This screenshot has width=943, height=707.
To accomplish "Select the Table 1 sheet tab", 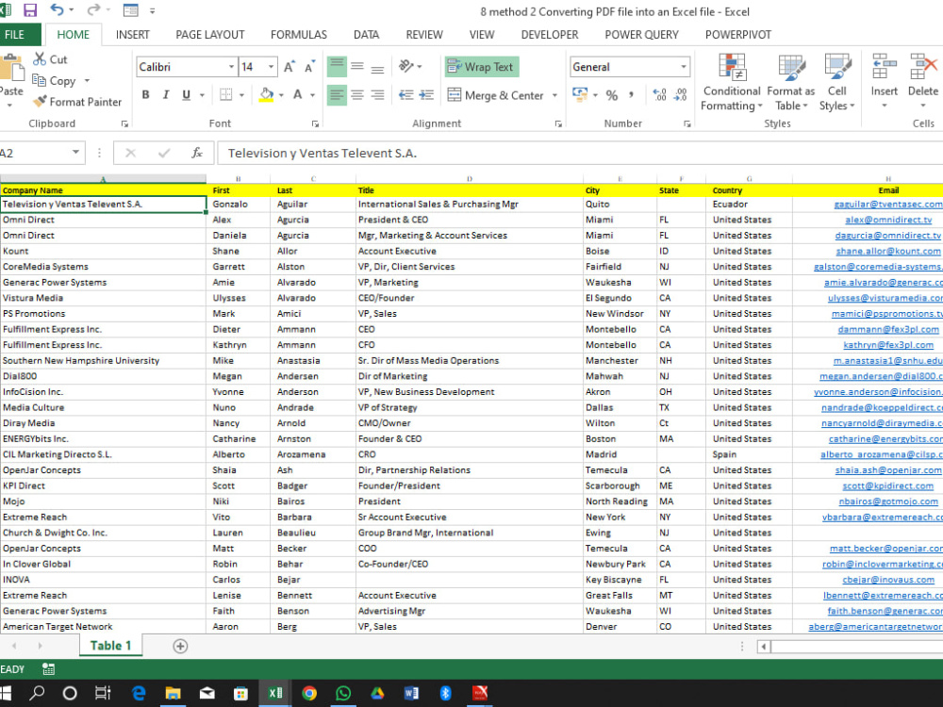I will pyautogui.click(x=110, y=645).
